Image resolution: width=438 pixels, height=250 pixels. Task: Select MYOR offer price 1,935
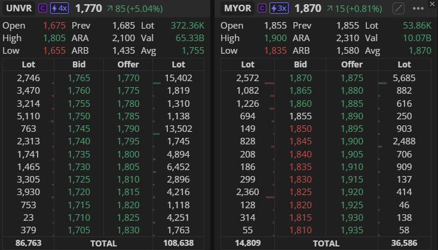[352, 230]
